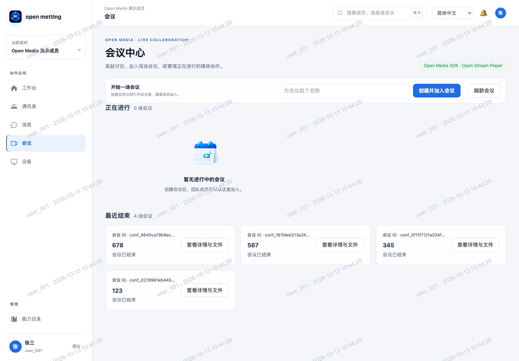
Task: Click the 刷新会议 button
Action: 484,91
